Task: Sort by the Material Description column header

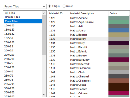Action: (89, 13)
